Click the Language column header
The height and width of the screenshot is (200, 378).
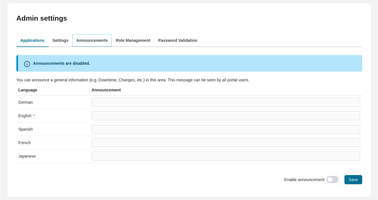coord(28,90)
